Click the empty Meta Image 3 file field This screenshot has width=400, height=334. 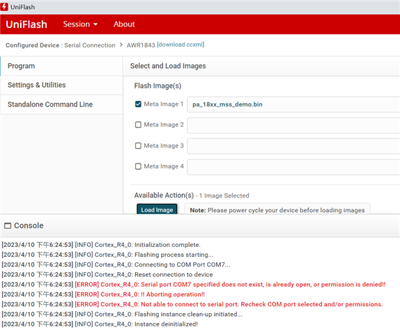[293, 146]
